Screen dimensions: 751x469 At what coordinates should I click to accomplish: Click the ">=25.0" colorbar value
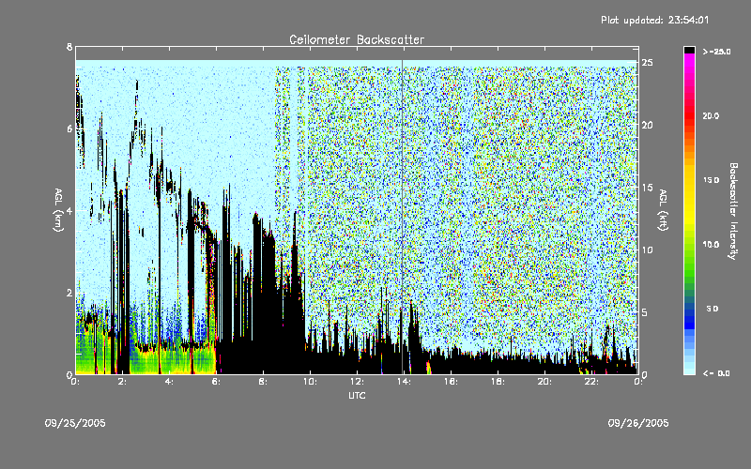click(716, 52)
